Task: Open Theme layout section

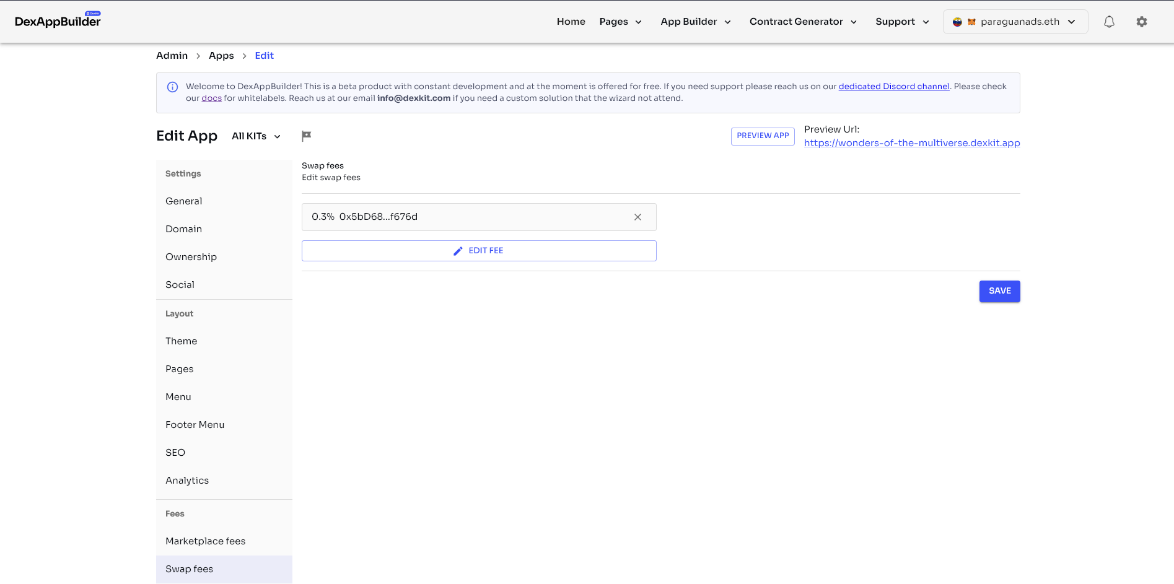Action: tap(224, 341)
